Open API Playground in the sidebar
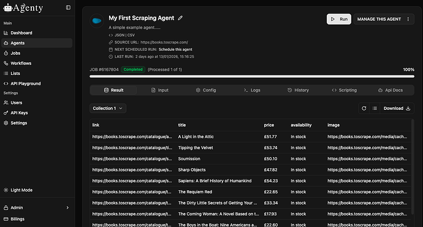This screenshot has width=423, height=227. point(37,83)
